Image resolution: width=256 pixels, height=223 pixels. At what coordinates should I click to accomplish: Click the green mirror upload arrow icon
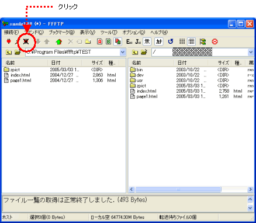tap(58, 41)
